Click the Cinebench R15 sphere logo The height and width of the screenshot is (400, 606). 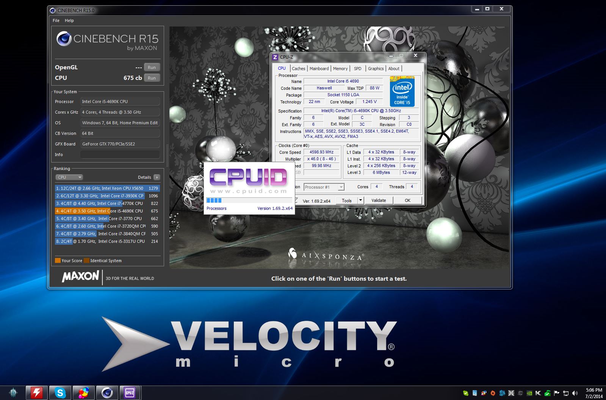pos(64,39)
